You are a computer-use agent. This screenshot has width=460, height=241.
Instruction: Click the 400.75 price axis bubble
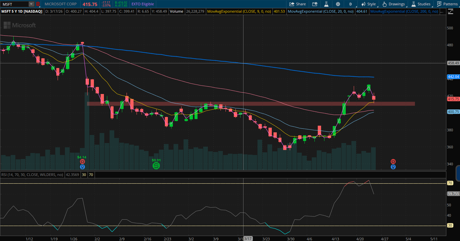[453, 112]
